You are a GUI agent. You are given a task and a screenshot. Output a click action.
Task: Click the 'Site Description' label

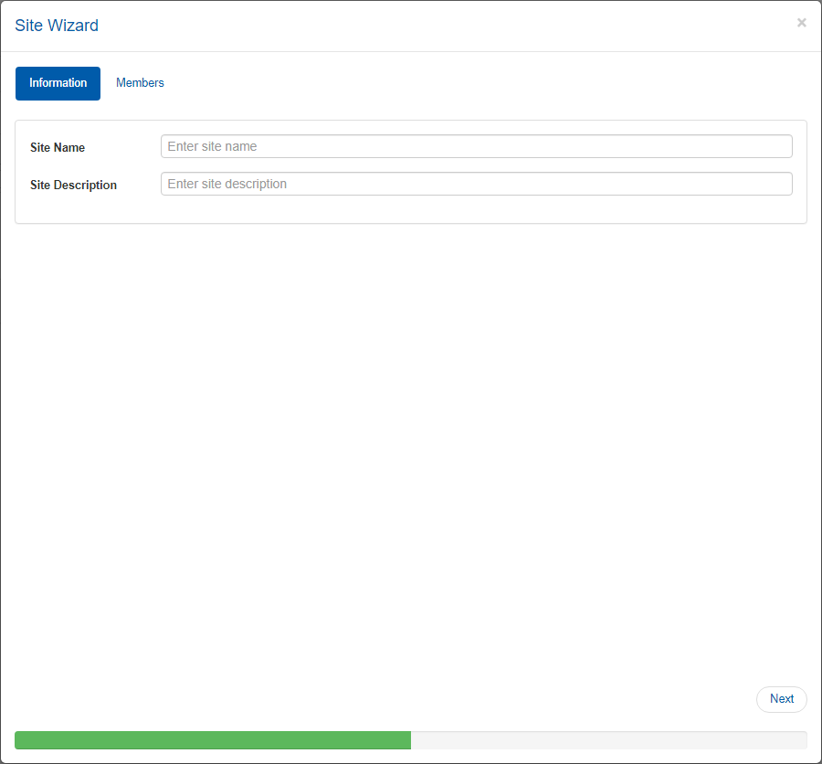click(x=73, y=185)
